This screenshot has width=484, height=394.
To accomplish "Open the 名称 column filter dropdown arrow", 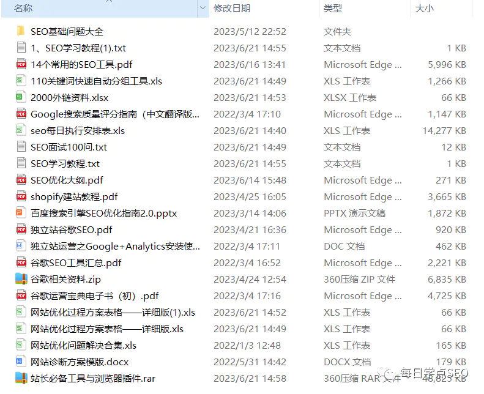I will click(203, 8).
